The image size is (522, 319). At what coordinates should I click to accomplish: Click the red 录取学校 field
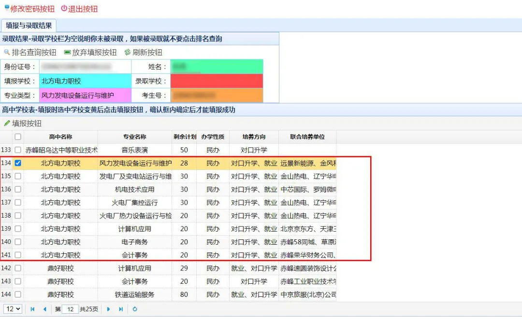(217, 81)
